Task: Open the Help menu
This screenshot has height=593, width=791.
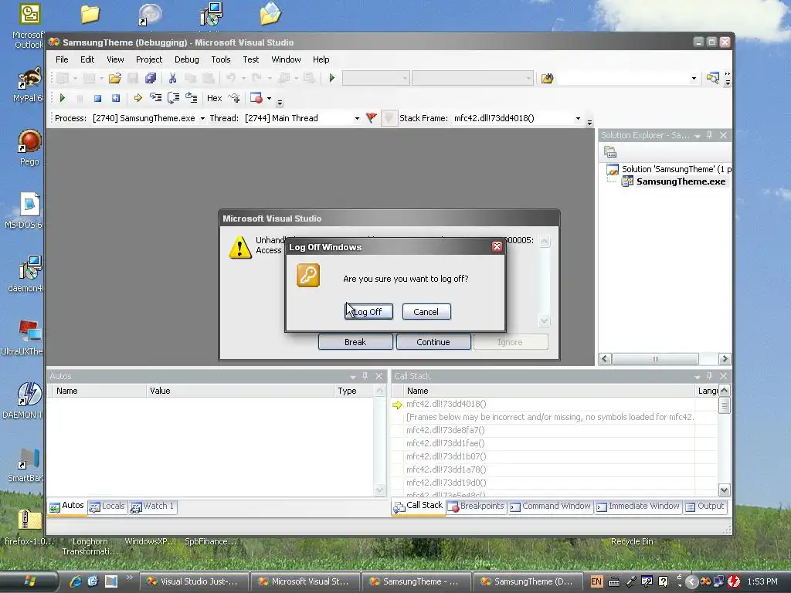Action: click(x=321, y=59)
